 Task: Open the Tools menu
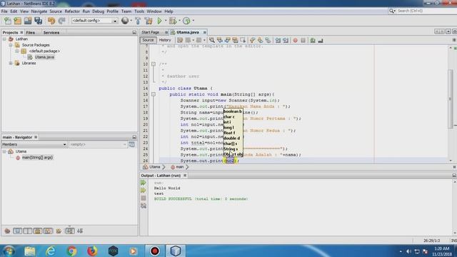[x=139, y=11]
